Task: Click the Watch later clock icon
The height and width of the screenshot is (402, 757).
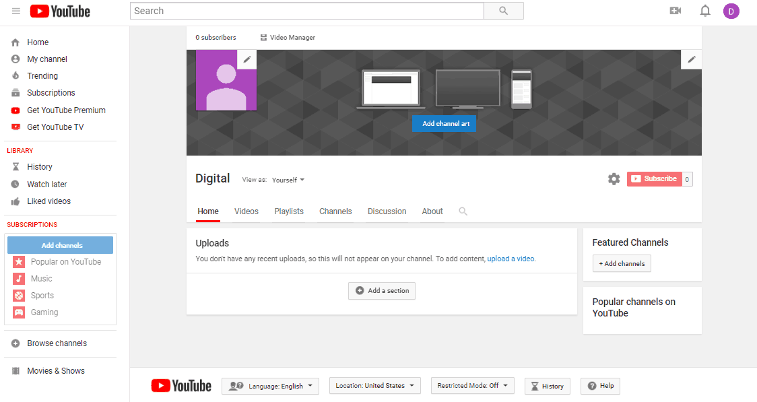Action: (x=15, y=185)
